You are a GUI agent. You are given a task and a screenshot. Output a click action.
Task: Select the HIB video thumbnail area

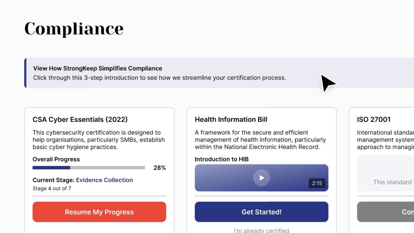click(226, 178)
